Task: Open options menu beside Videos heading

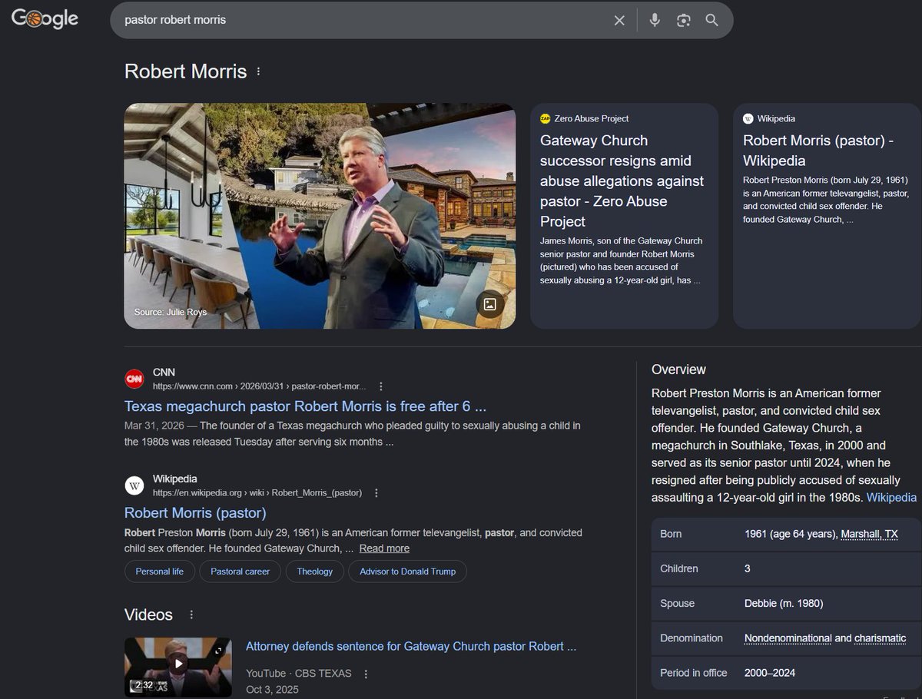Action: (191, 615)
